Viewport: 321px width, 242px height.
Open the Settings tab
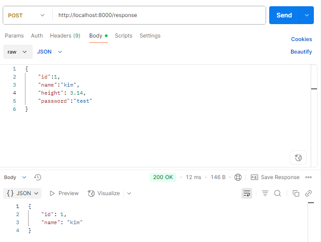[x=150, y=36]
